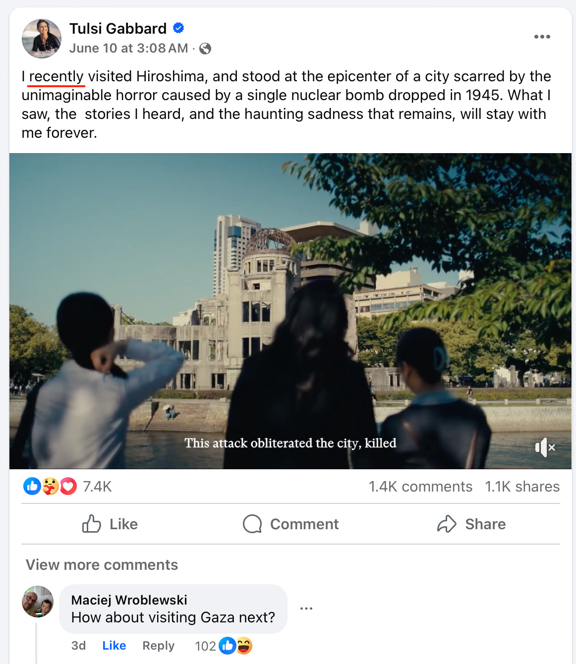This screenshot has width=576, height=664.
Task: Click the care hug reaction icon
Action: click(x=50, y=487)
